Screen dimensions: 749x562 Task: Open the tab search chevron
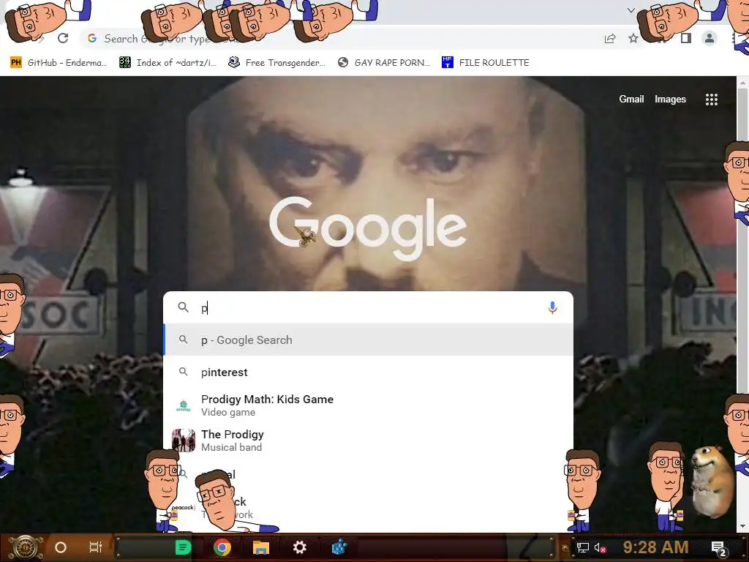(x=631, y=10)
